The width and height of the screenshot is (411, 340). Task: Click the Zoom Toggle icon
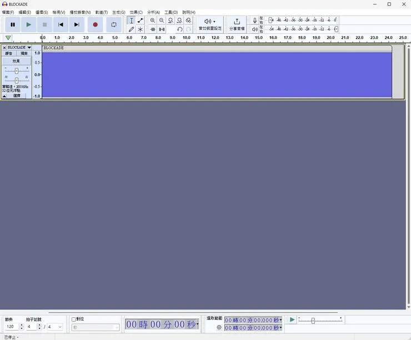point(188,21)
